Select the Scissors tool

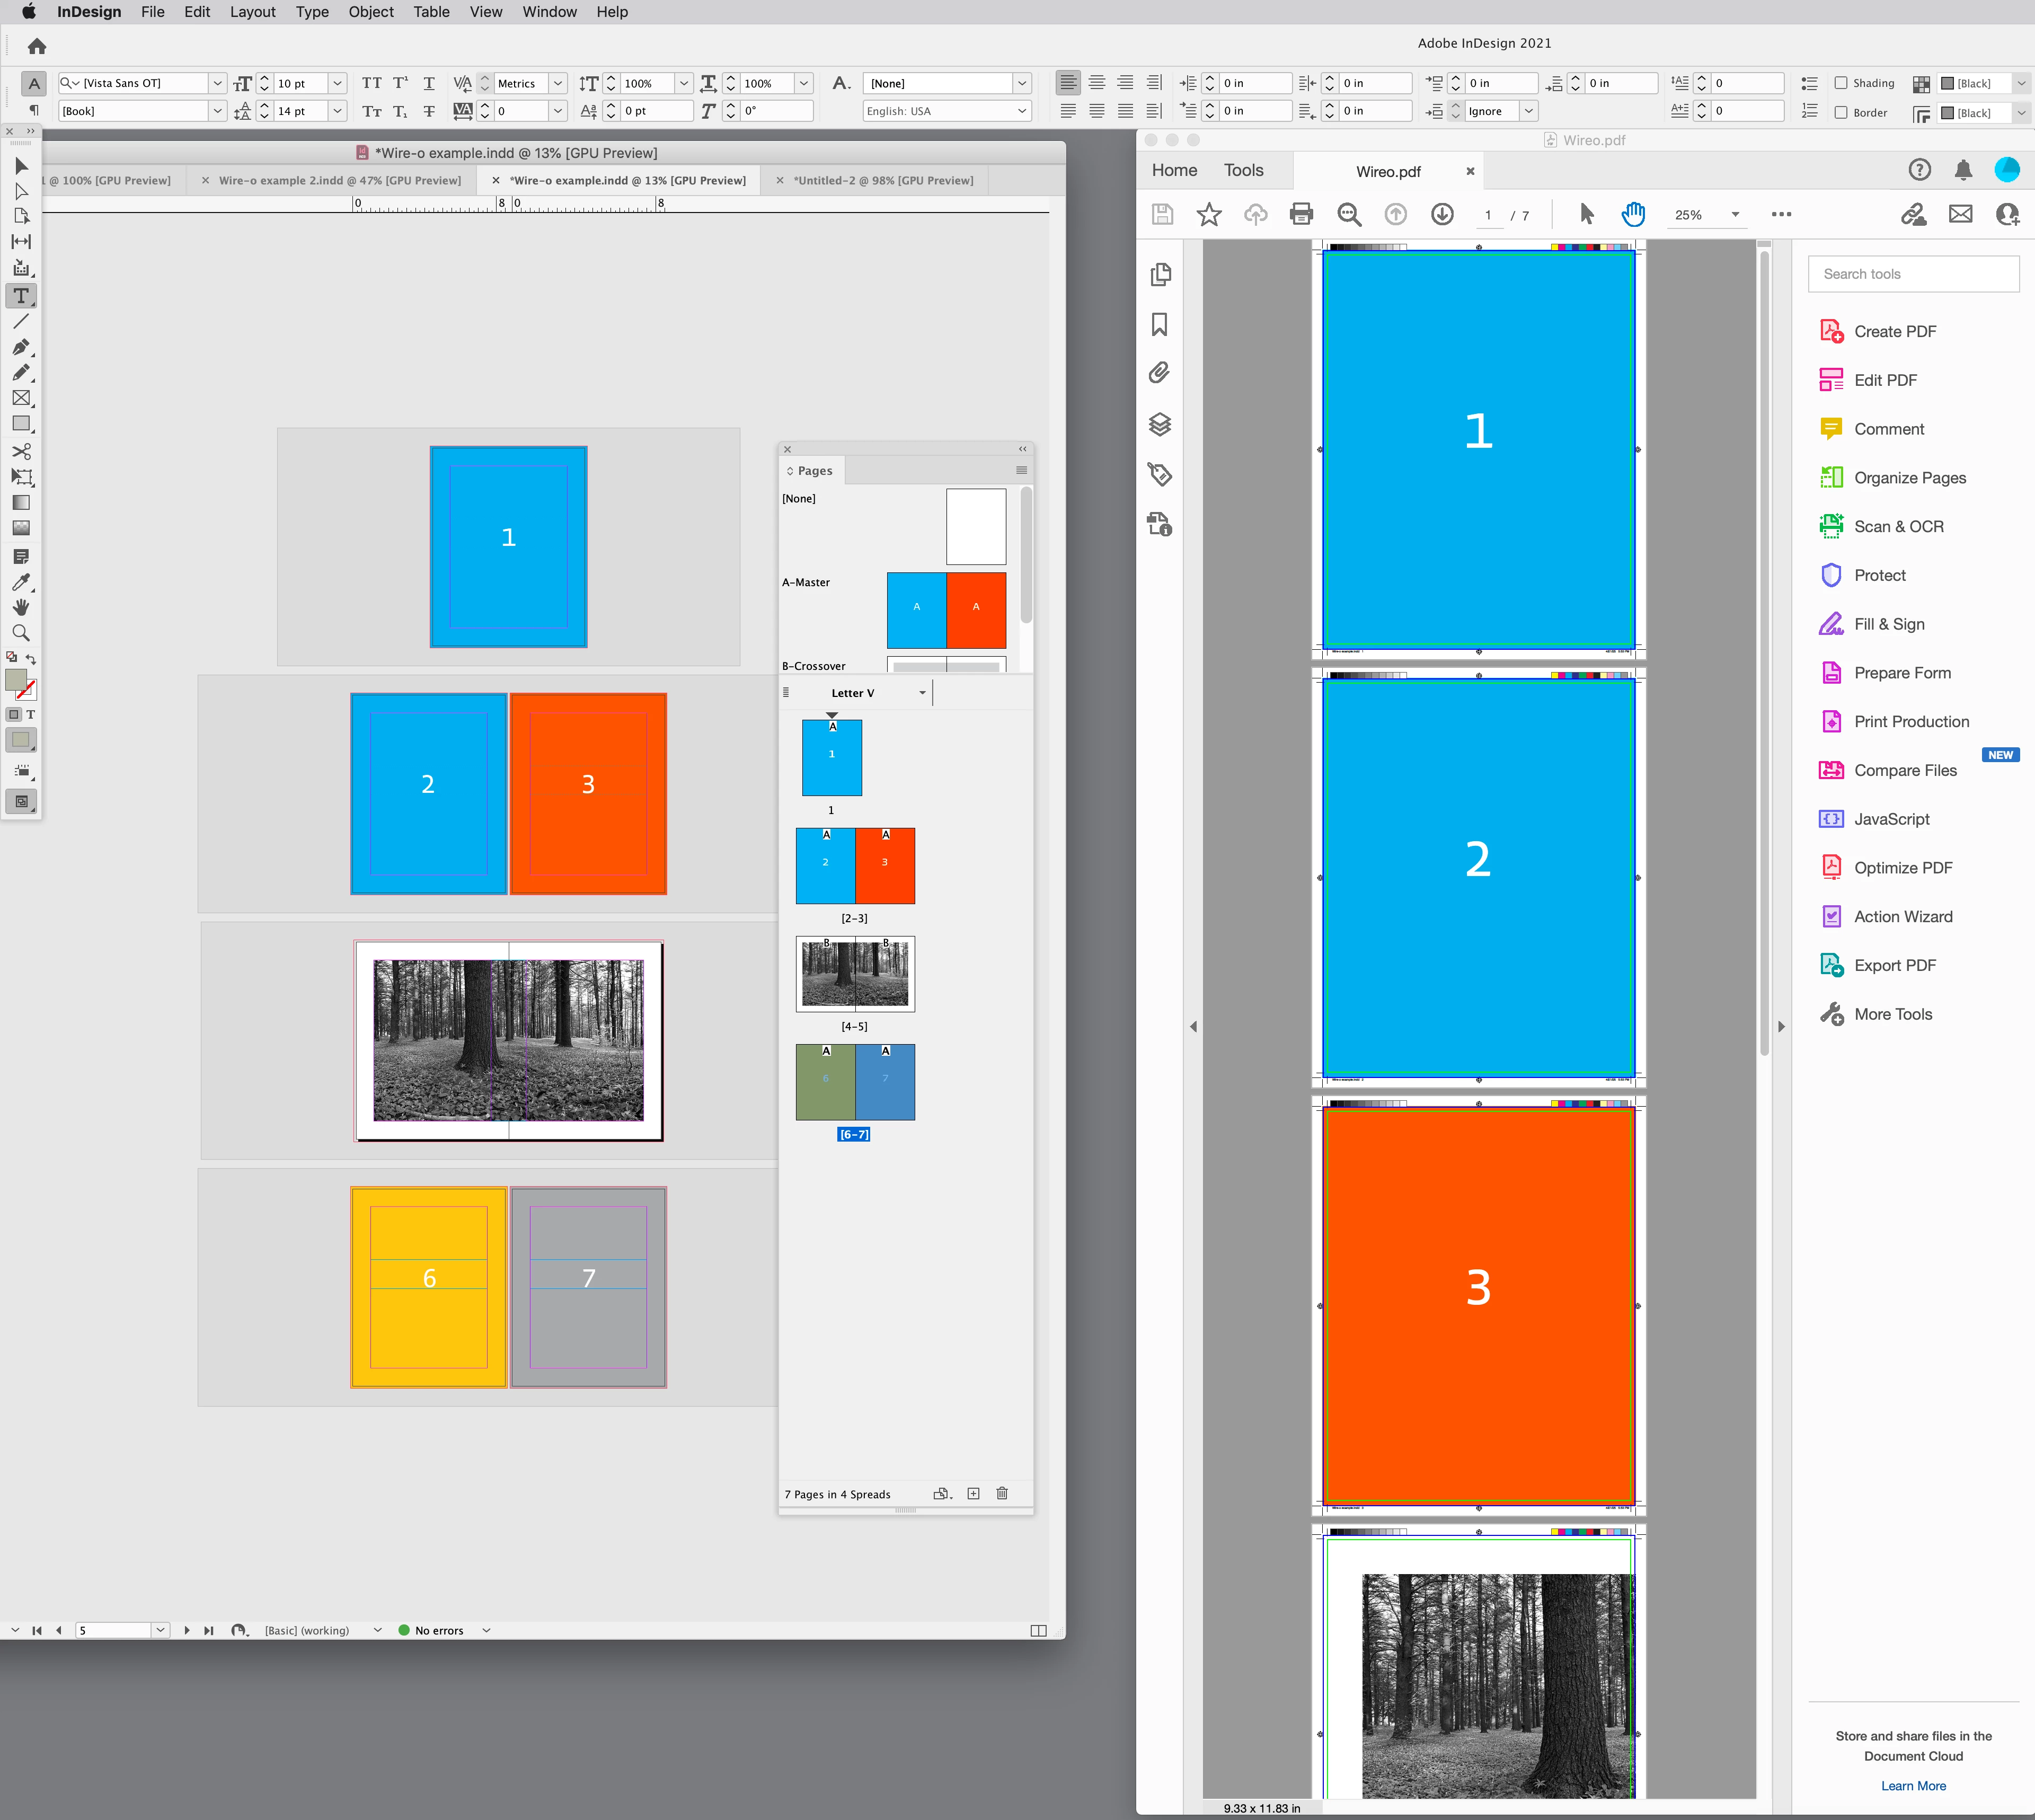coord(21,451)
